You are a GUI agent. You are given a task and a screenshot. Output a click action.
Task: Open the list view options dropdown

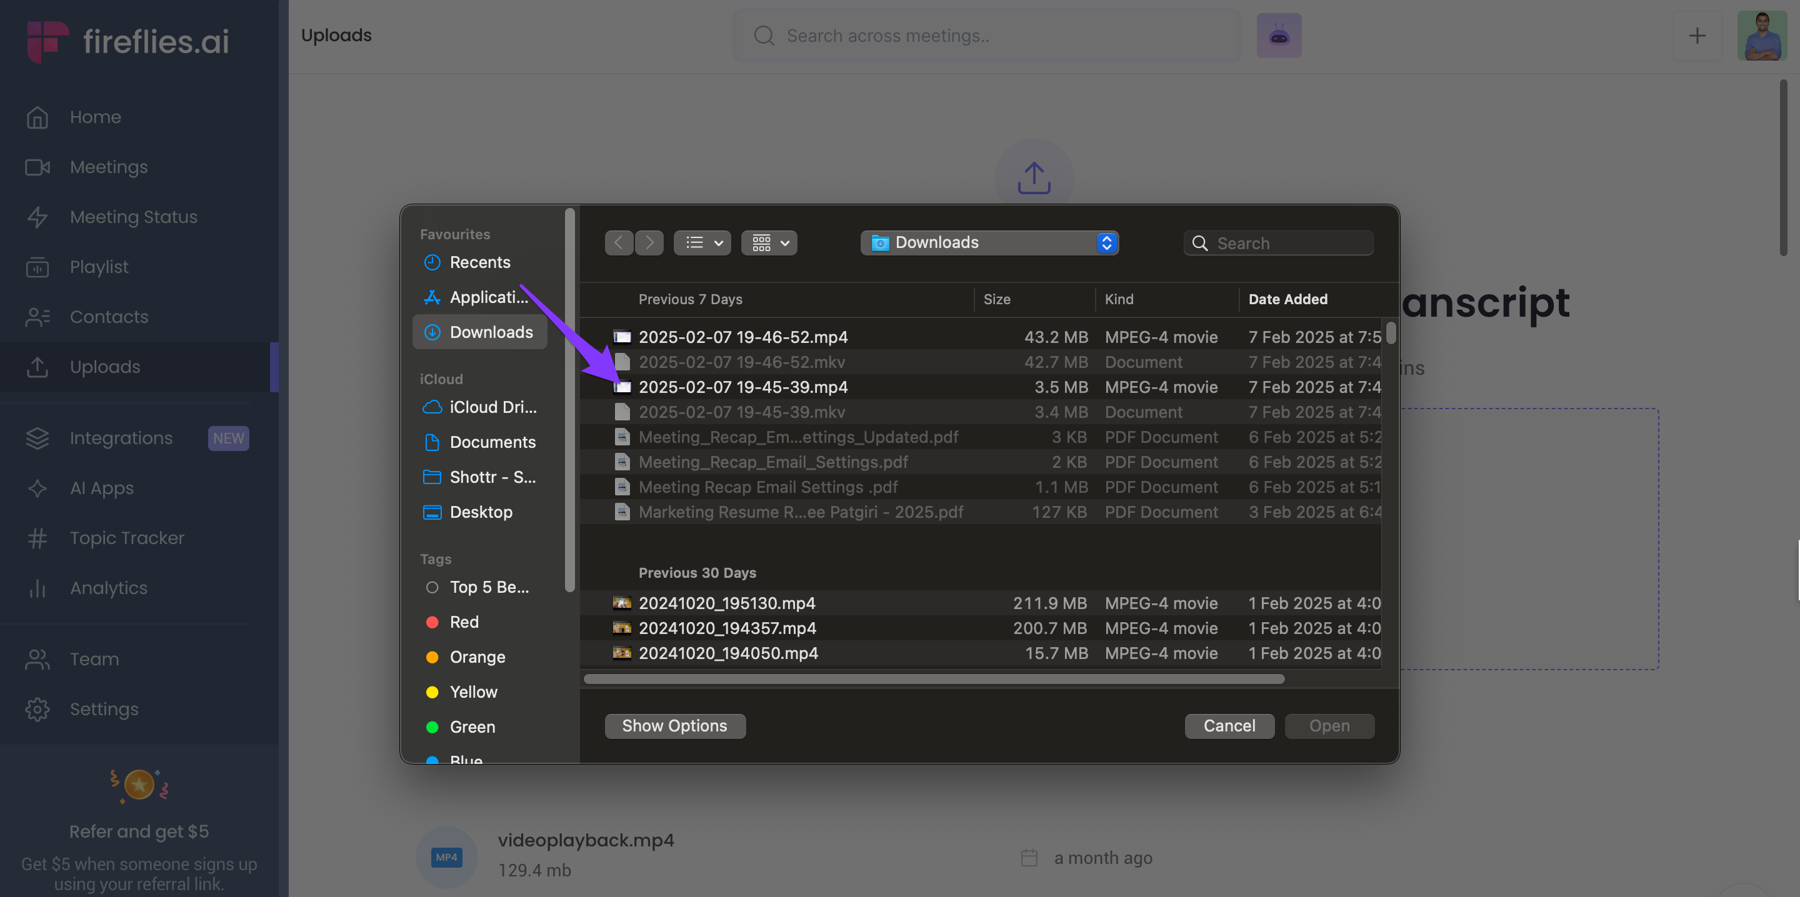click(701, 243)
